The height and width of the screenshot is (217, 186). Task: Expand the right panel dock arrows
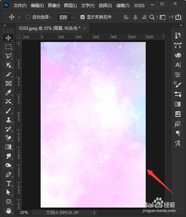(181, 25)
